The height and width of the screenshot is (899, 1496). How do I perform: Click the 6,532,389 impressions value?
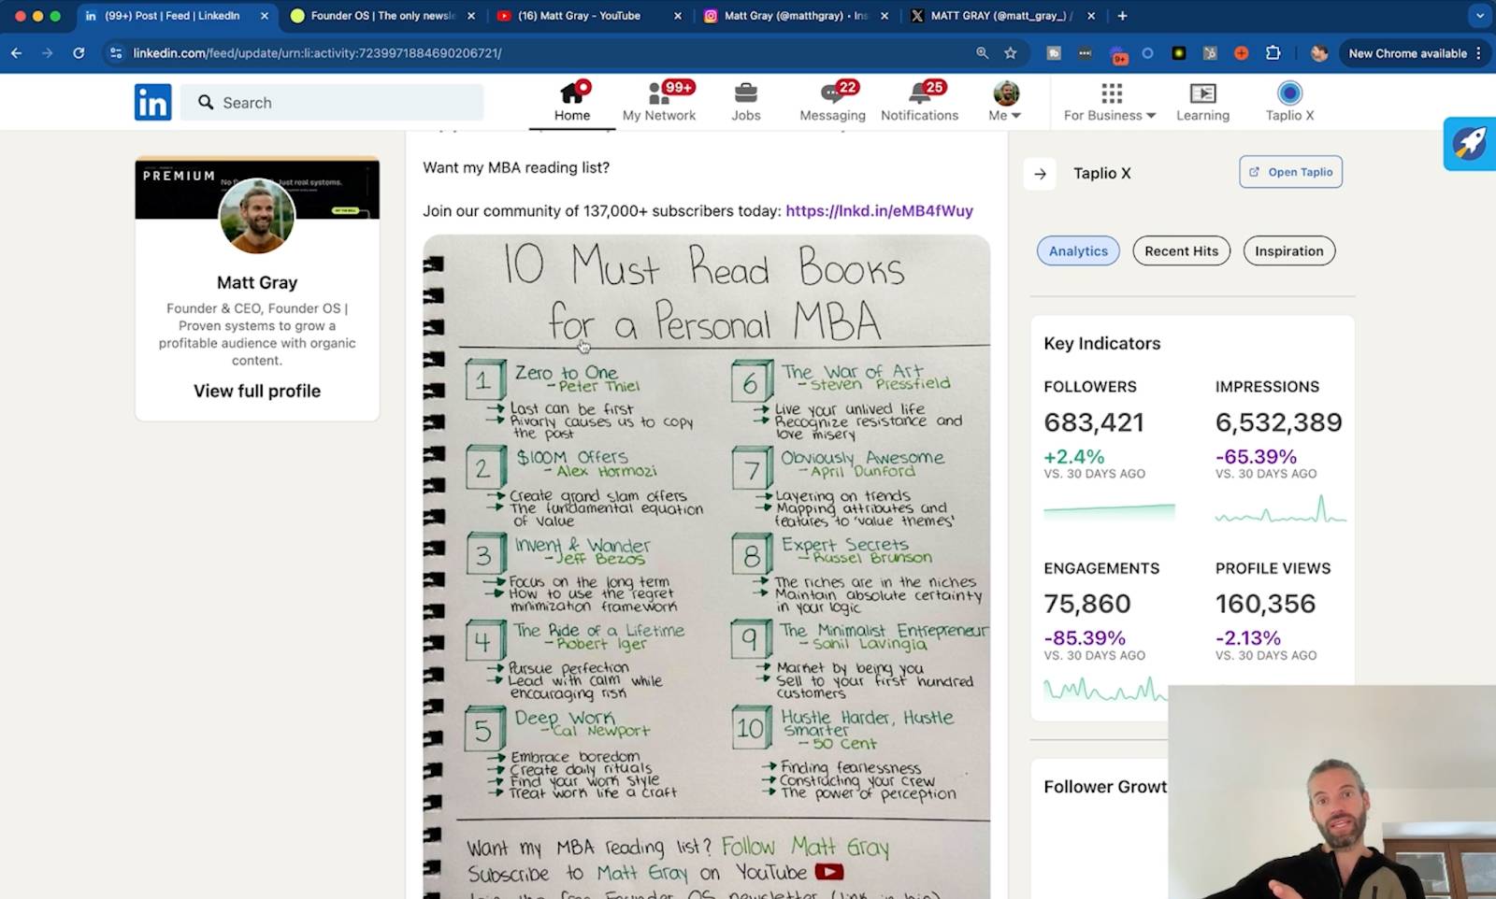(1278, 422)
